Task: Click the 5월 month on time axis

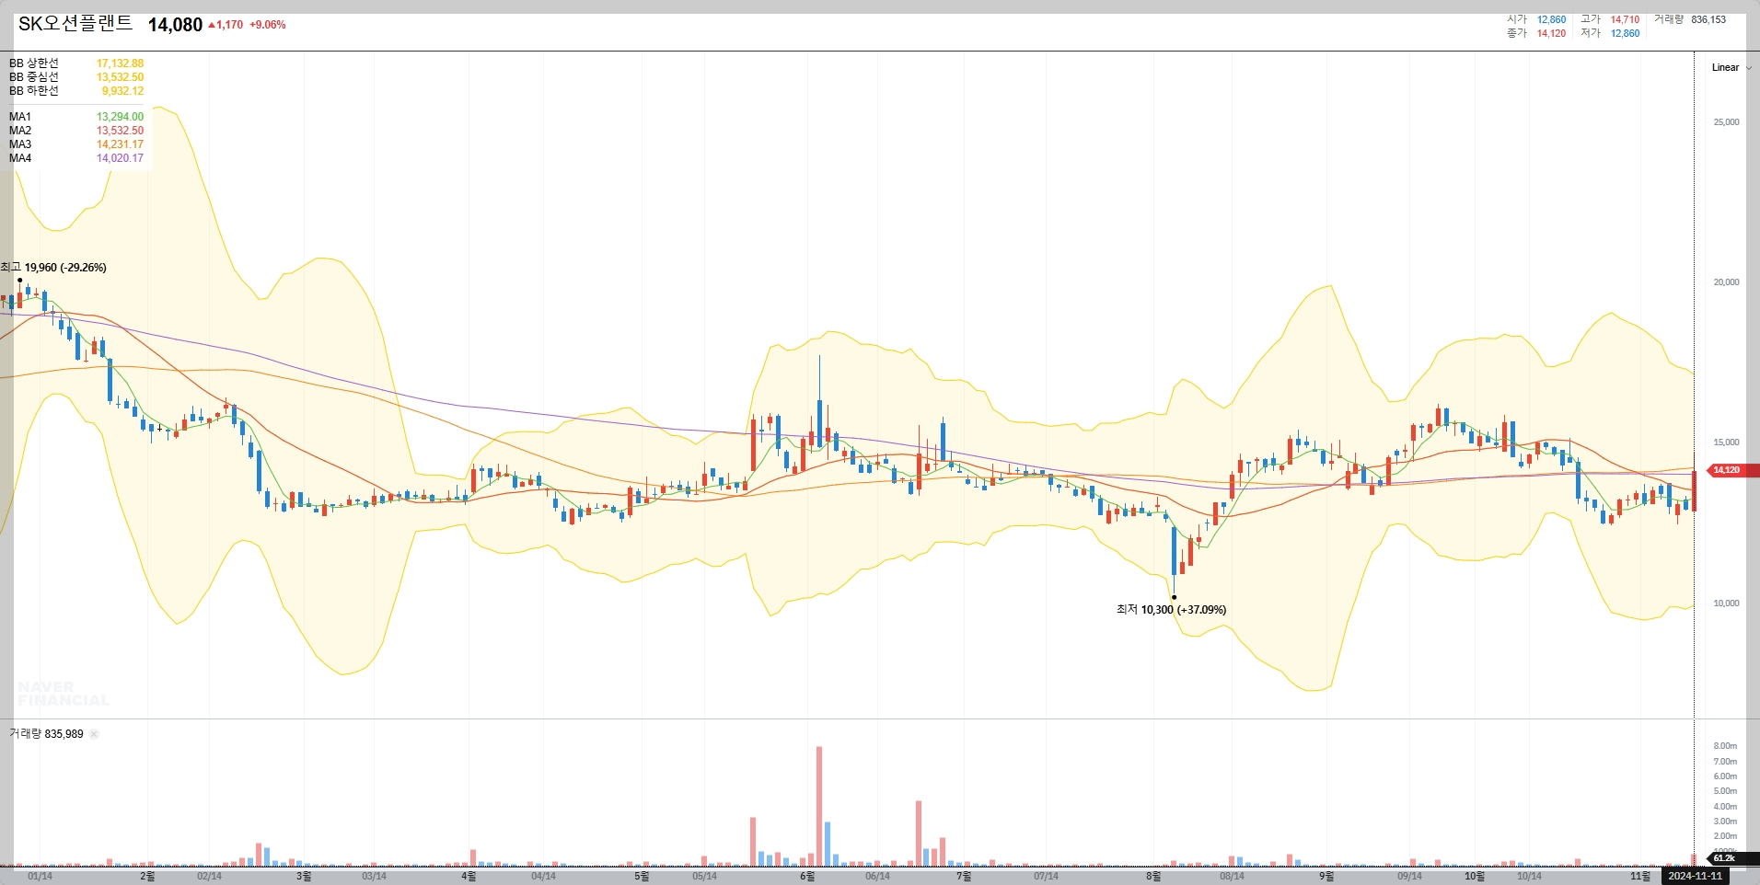Action: [642, 877]
